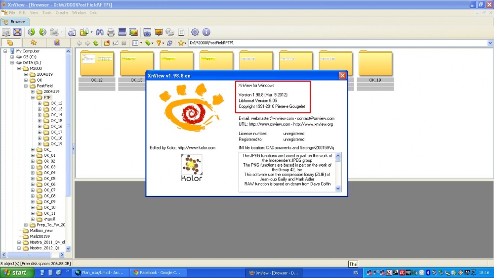Switch to the Favorites star tab
The width and height of the screenshot is (494, 278).
click(34, 43)
